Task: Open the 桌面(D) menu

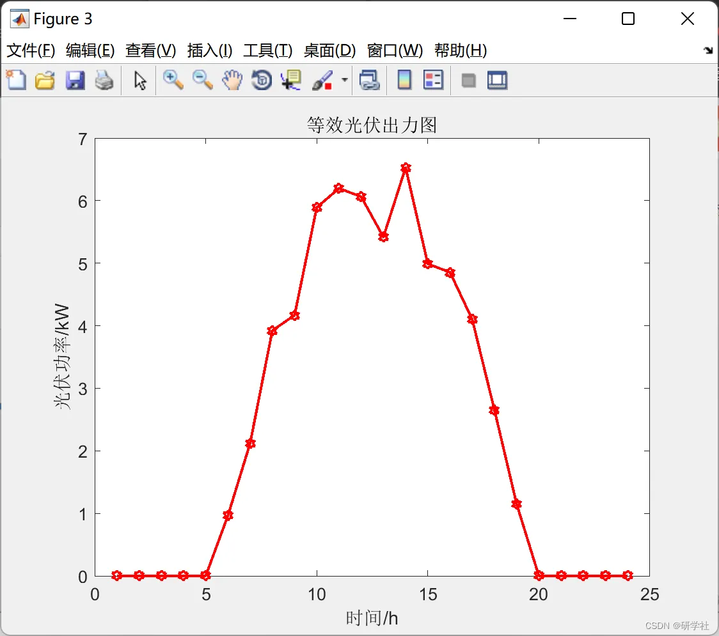Action: pos(329,50)
